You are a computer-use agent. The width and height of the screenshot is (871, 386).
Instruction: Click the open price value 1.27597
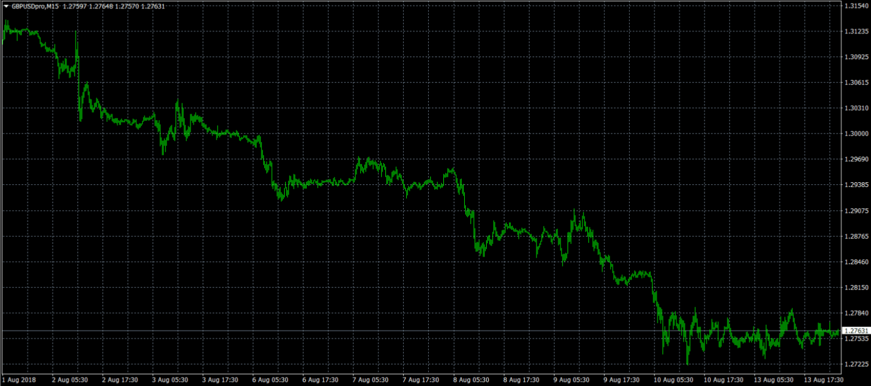75,6
